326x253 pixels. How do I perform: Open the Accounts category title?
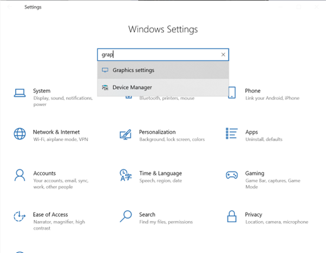point(44,174)
